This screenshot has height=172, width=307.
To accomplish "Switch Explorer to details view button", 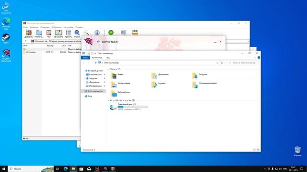I will click(x=255, y=150).
